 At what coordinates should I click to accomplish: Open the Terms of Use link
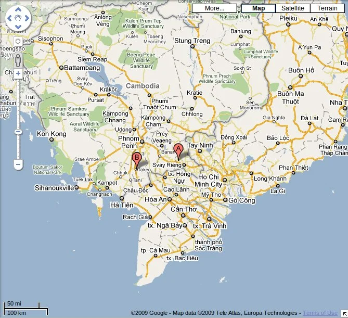pyautogui.click(x=320, y=313)
